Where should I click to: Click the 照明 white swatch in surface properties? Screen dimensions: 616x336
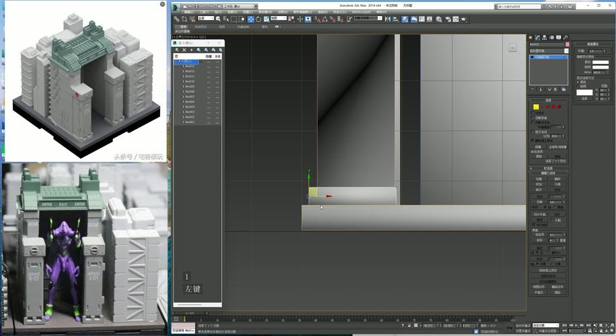coord(601,67)
